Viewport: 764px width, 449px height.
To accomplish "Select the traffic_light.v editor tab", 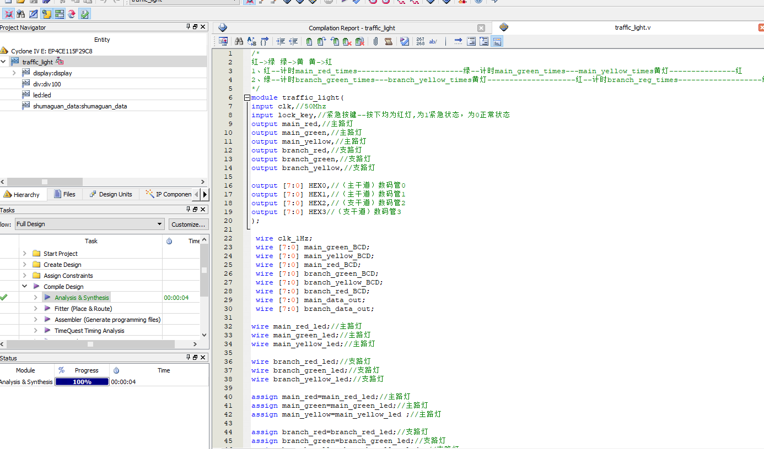I will 632,28.
